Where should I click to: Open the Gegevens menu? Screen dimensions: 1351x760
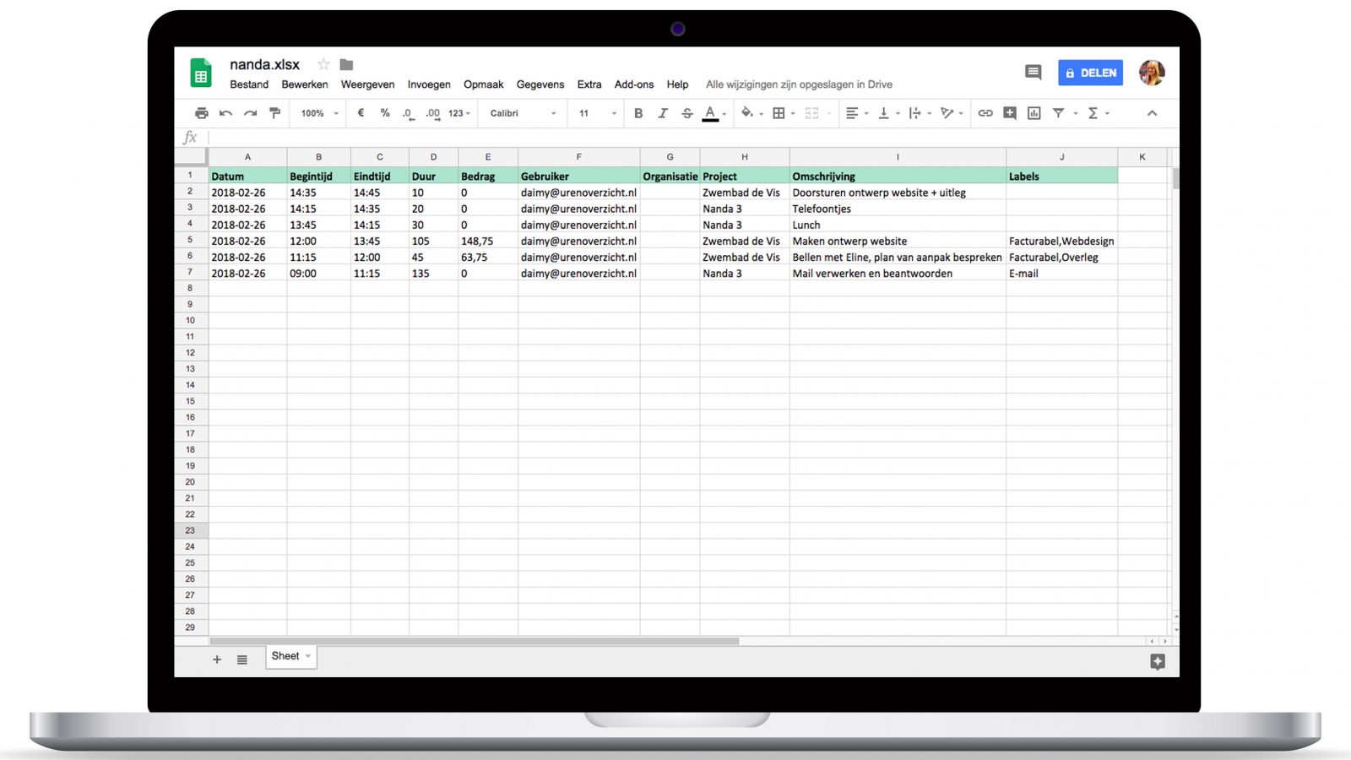540,84
